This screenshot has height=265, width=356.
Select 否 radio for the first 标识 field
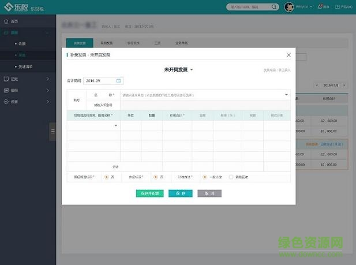pos(107,177)
